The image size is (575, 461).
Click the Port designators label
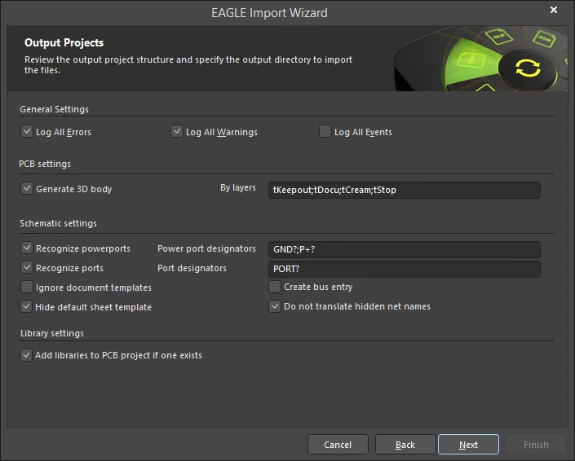(192, 268)
